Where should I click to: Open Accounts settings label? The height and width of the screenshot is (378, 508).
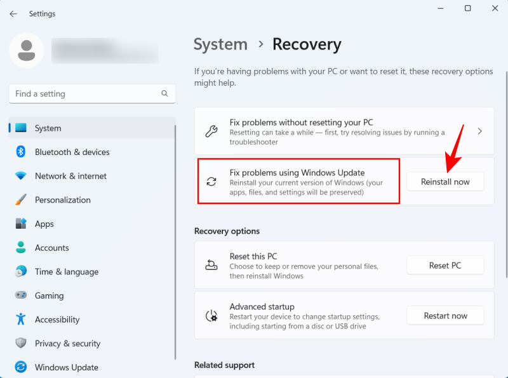52,248
